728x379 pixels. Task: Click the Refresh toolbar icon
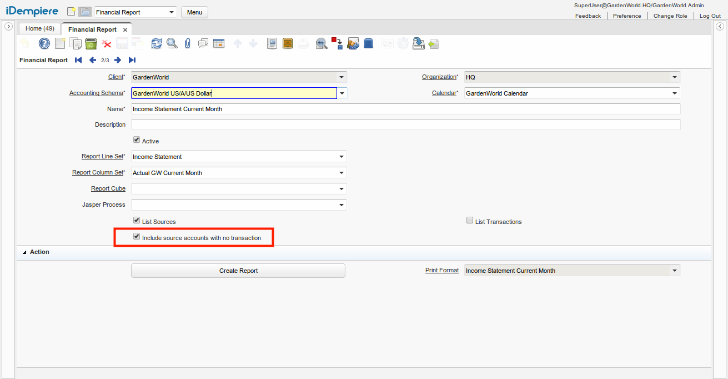[x=157, y=43]
